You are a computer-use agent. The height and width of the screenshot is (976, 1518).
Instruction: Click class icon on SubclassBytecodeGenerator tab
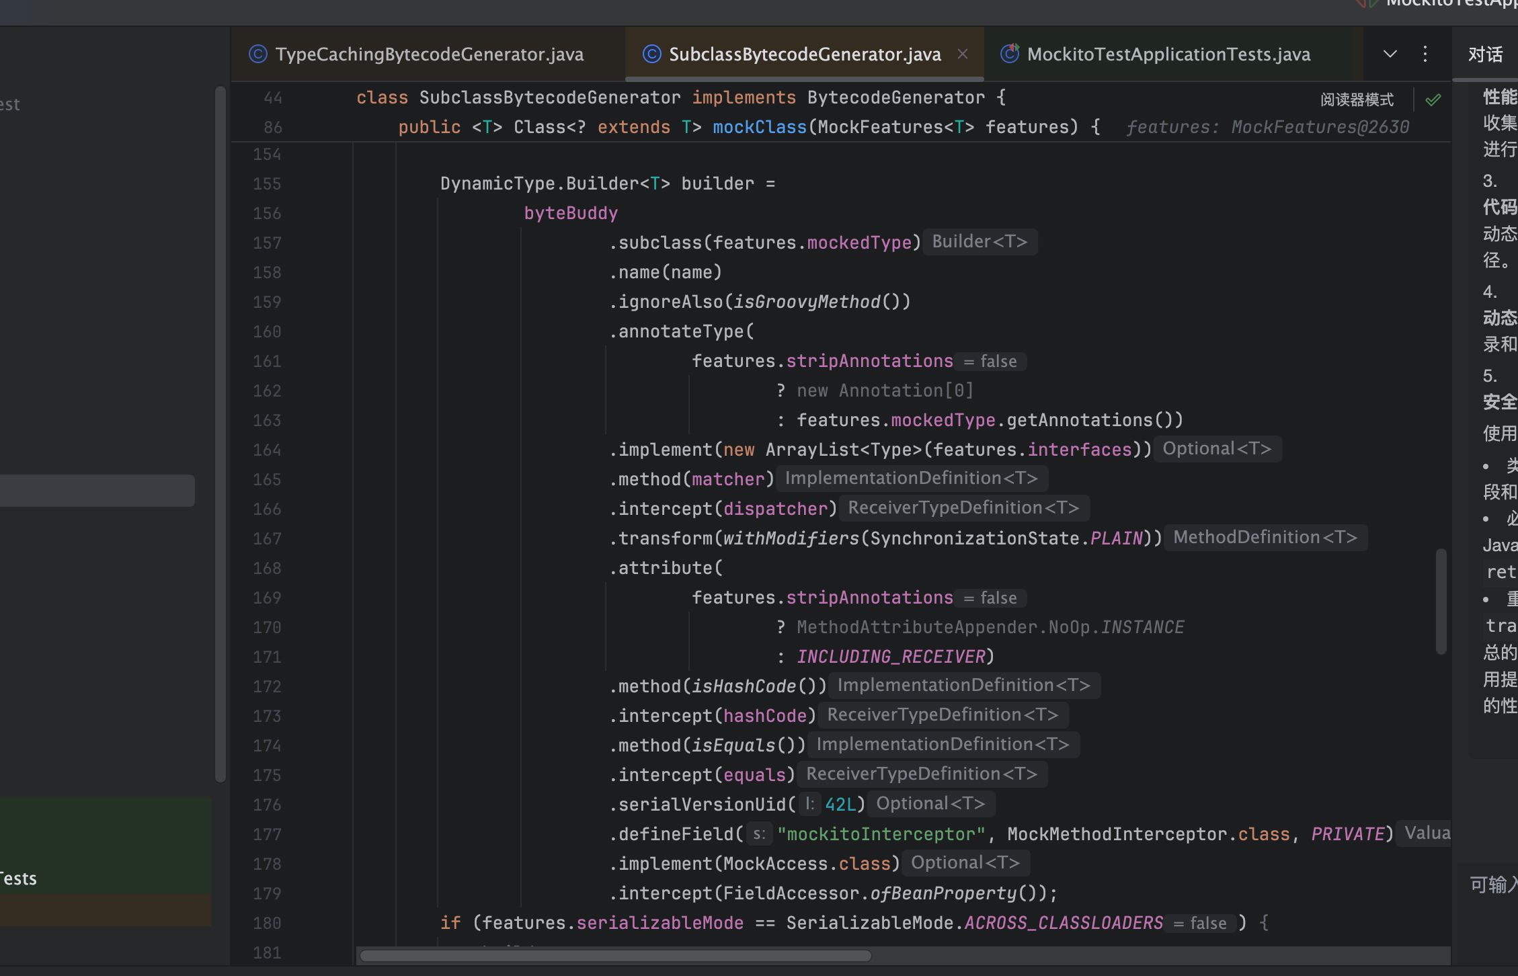click(x=652, y=54)
